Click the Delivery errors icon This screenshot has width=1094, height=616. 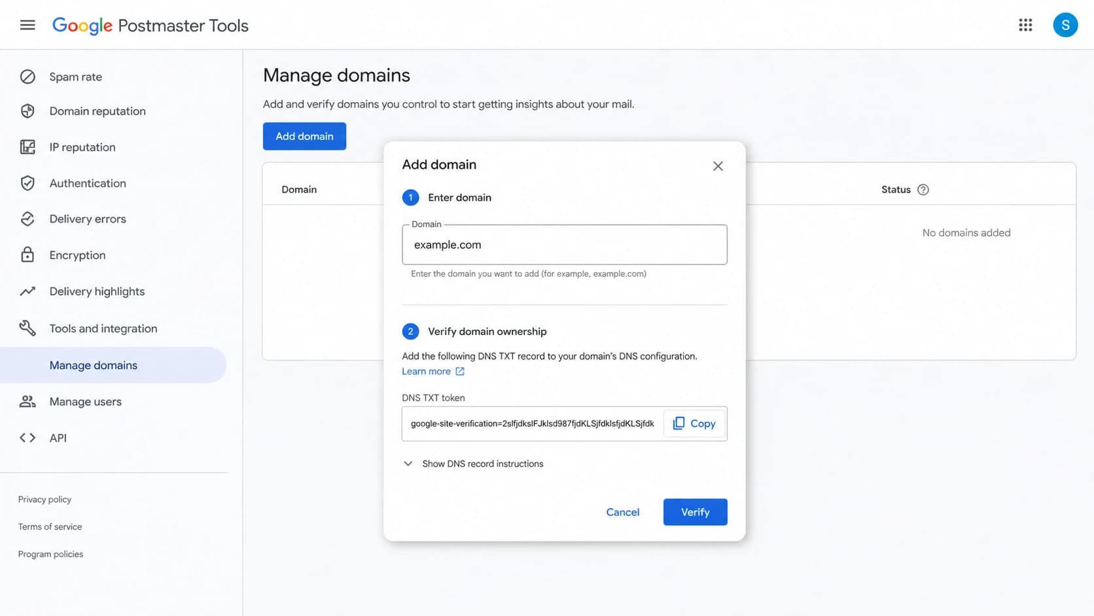click(x=27, y=219)
